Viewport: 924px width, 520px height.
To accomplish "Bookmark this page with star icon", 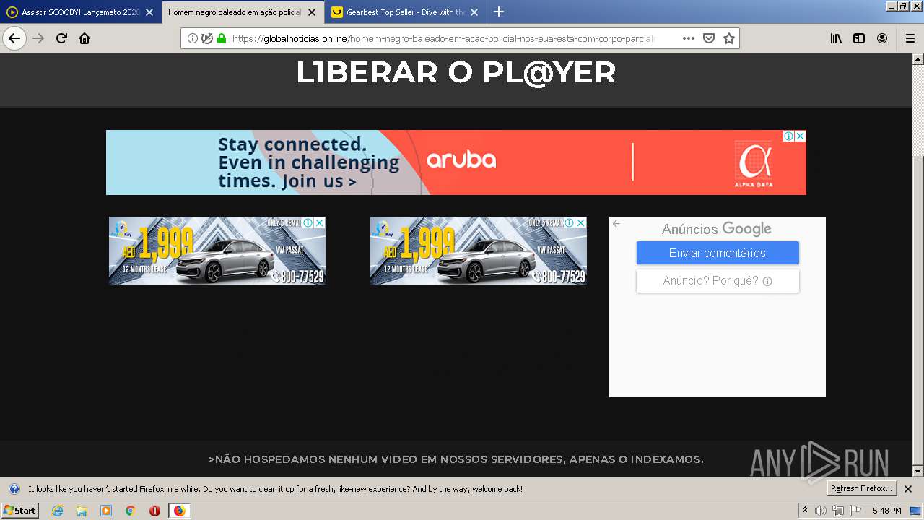I will point(729,38).
